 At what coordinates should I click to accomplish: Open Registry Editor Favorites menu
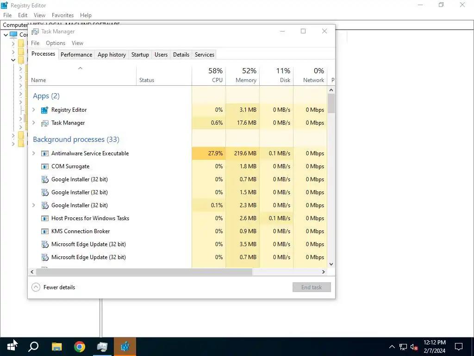click(62, 15)
